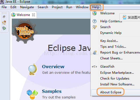
Task: Open the Window menu
Action: click(82, 7)
